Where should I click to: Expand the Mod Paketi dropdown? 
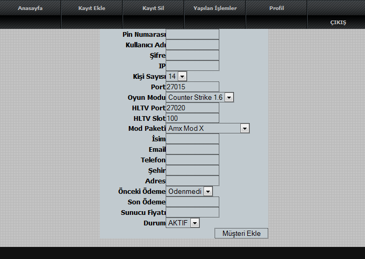(x=208, y=129)
